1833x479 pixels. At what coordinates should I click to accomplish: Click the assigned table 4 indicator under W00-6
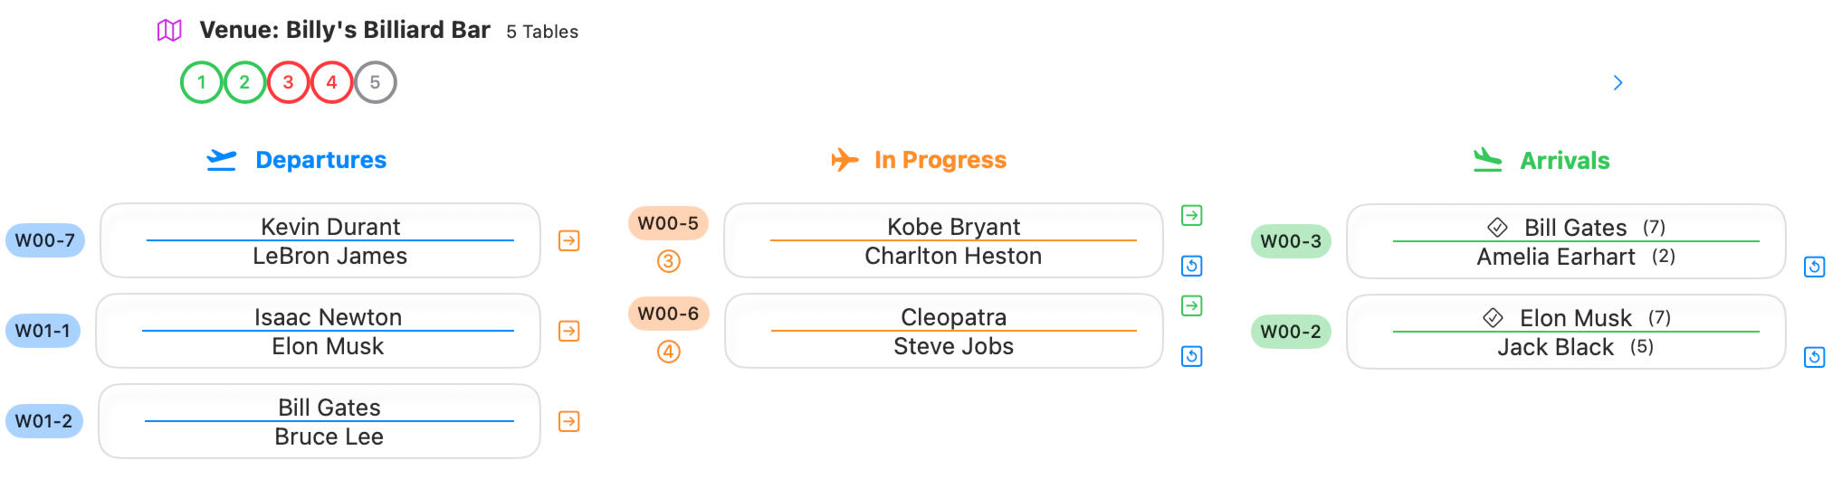click(x=668, y=352)
